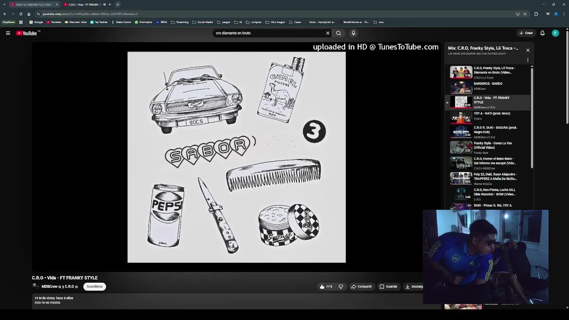Screen dimensions: 569x320
Task: Click the Descargar download button
Action: (414, 287)
